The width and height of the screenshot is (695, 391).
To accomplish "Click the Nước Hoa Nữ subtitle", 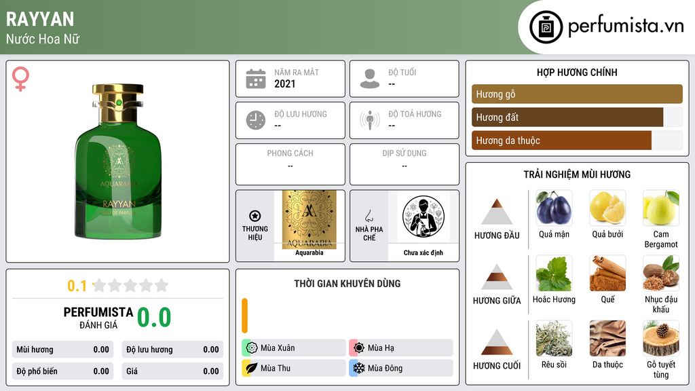I will coord(43,39).
